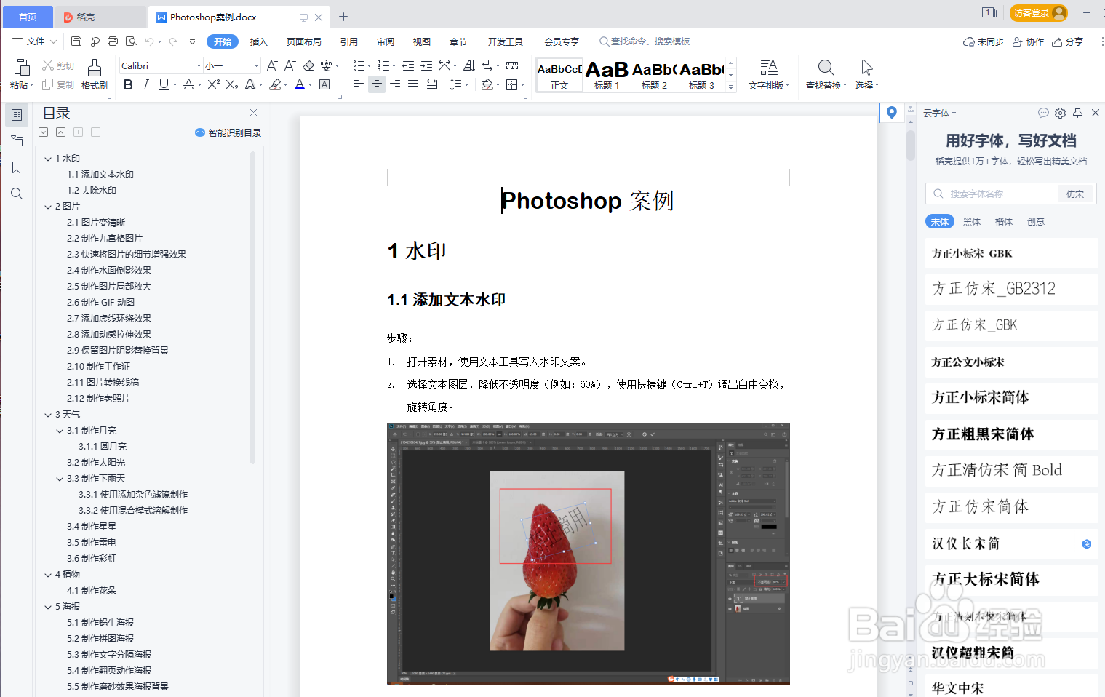The image size is (1105, 697).
Task: Clear formatting with eraser icon
Action: pos(308,65)
